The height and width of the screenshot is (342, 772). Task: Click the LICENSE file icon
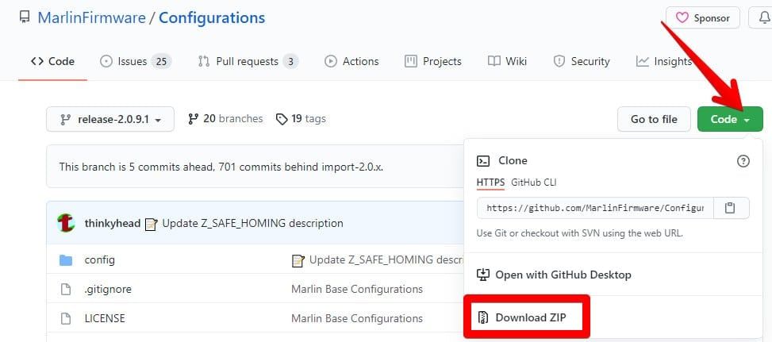(x=67, y=318)
